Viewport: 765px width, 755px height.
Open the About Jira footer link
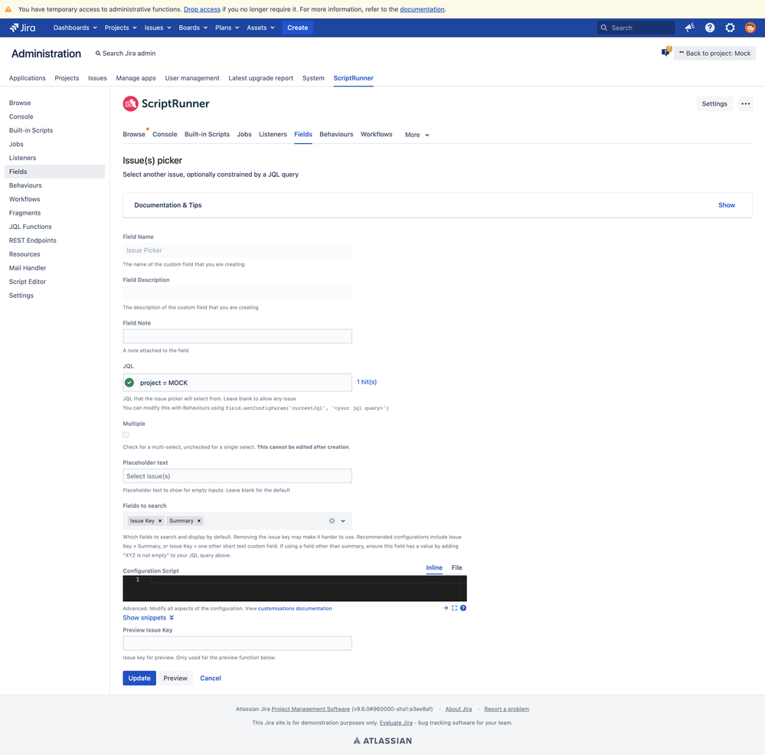[x=459, y=709]
